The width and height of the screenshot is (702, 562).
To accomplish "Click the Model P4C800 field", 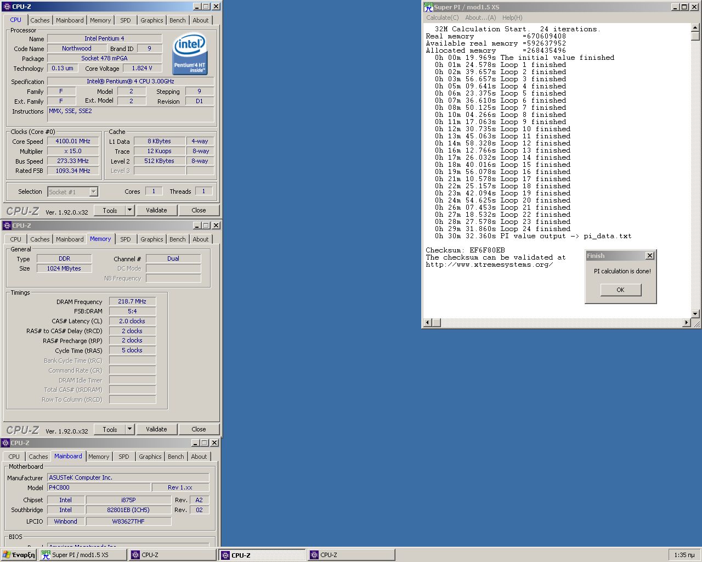I will point(99,487).
